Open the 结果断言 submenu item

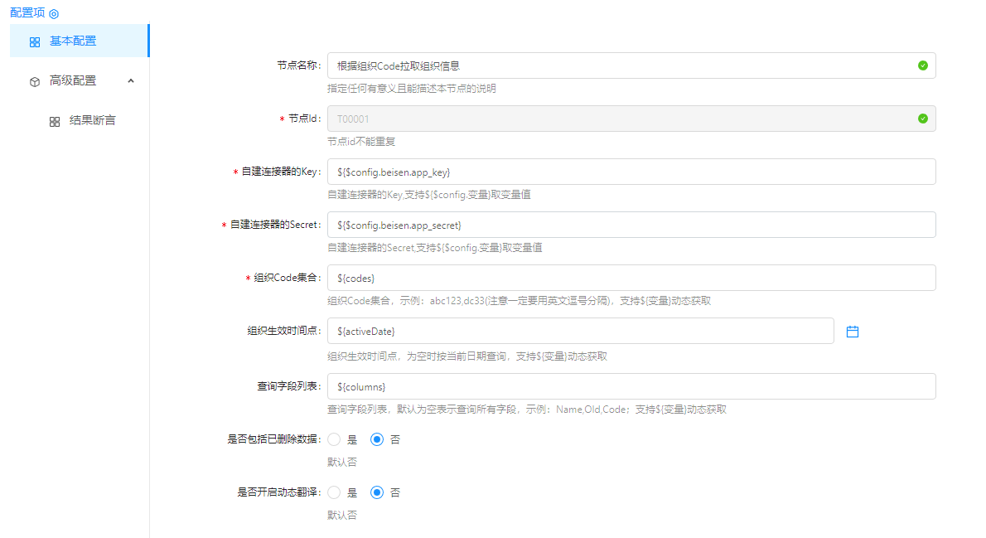[x=92, y=120]
